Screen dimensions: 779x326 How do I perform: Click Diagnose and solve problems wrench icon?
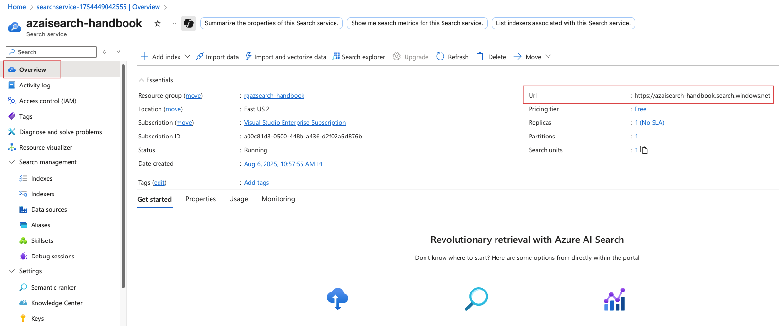tap(12, 132)
